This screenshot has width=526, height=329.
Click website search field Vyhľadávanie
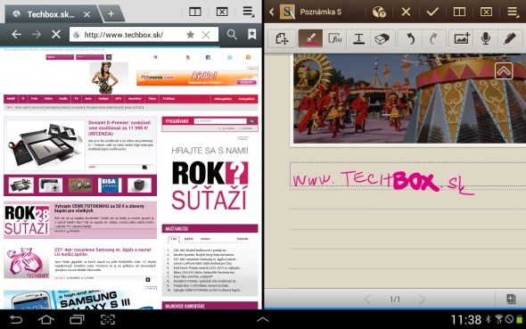point(220,120)
